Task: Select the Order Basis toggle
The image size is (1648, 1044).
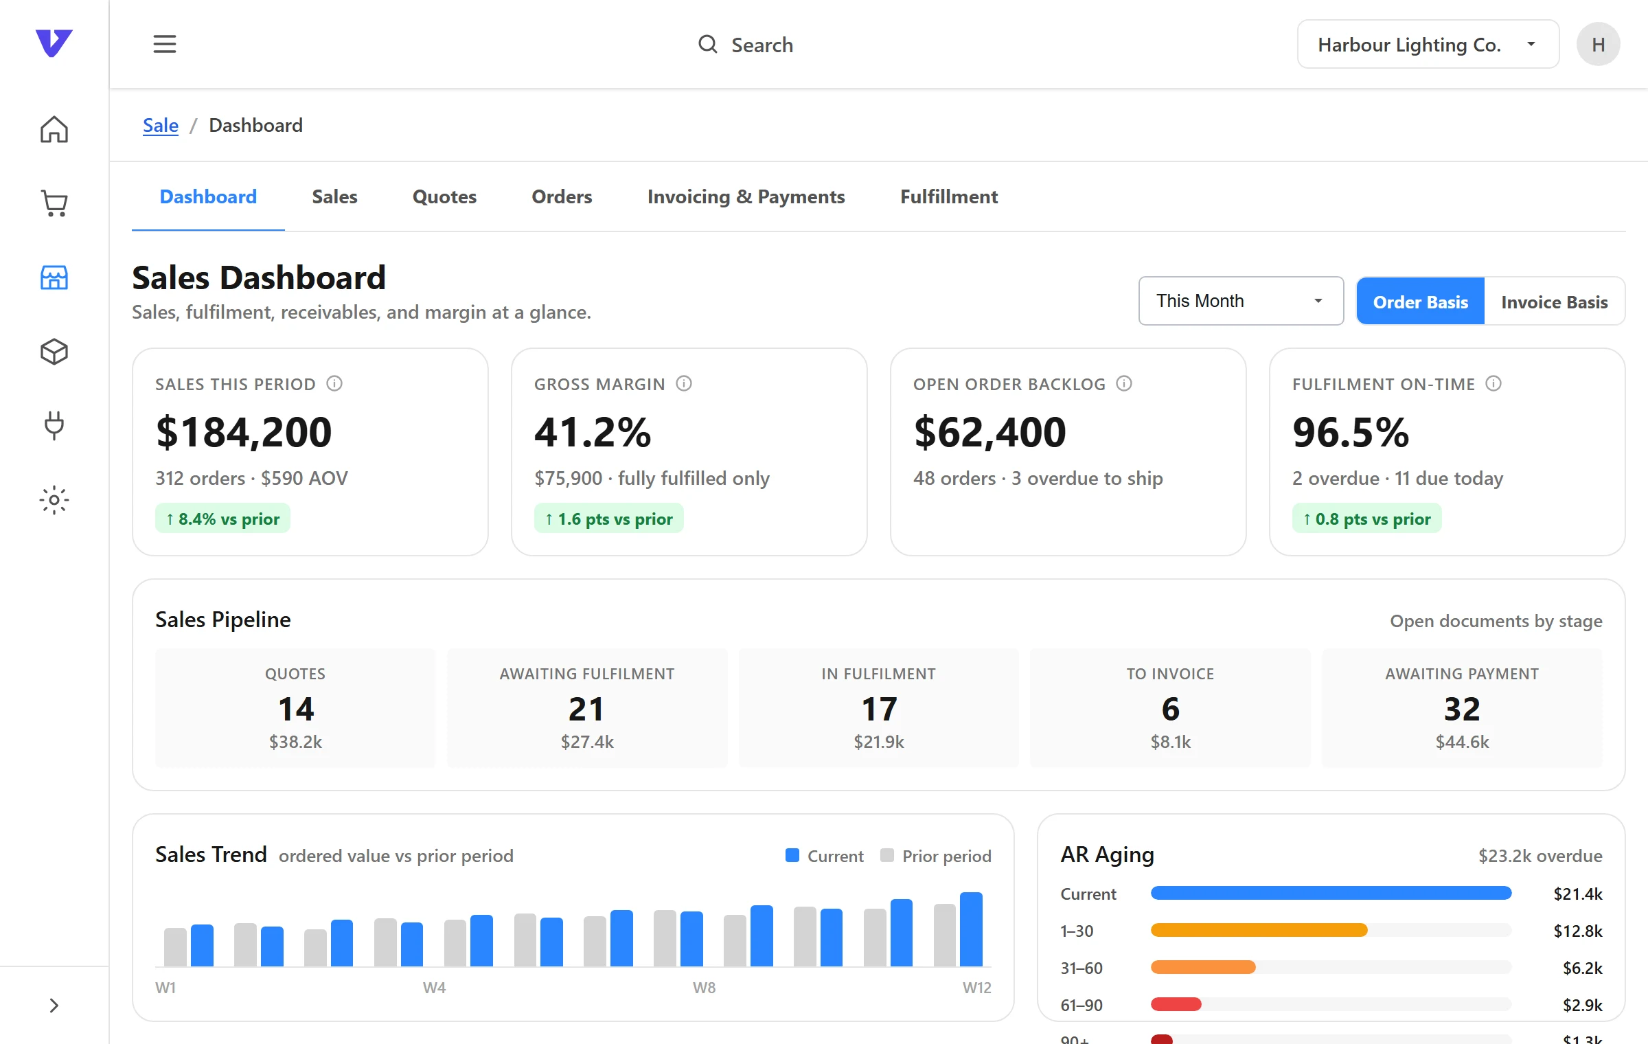Action: [x=1421, y=302]
